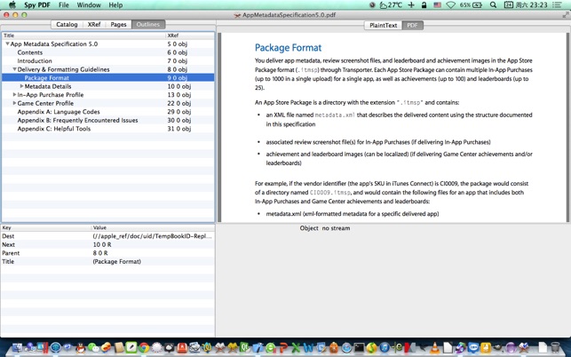This screenshot has height=357, width=571.
Task: Click the weather temperature menu bar icon
Action: (x=391, y=5)
